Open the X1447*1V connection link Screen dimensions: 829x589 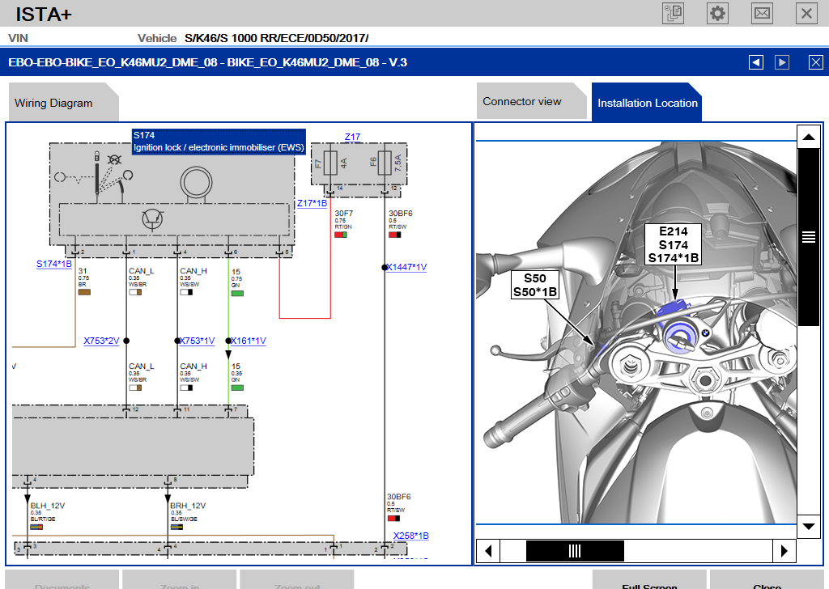pyautogui.click(x=406, y=267)
